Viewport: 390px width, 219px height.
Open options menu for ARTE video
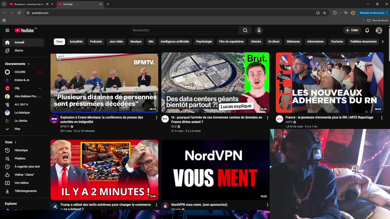click(x=381, y=118)
